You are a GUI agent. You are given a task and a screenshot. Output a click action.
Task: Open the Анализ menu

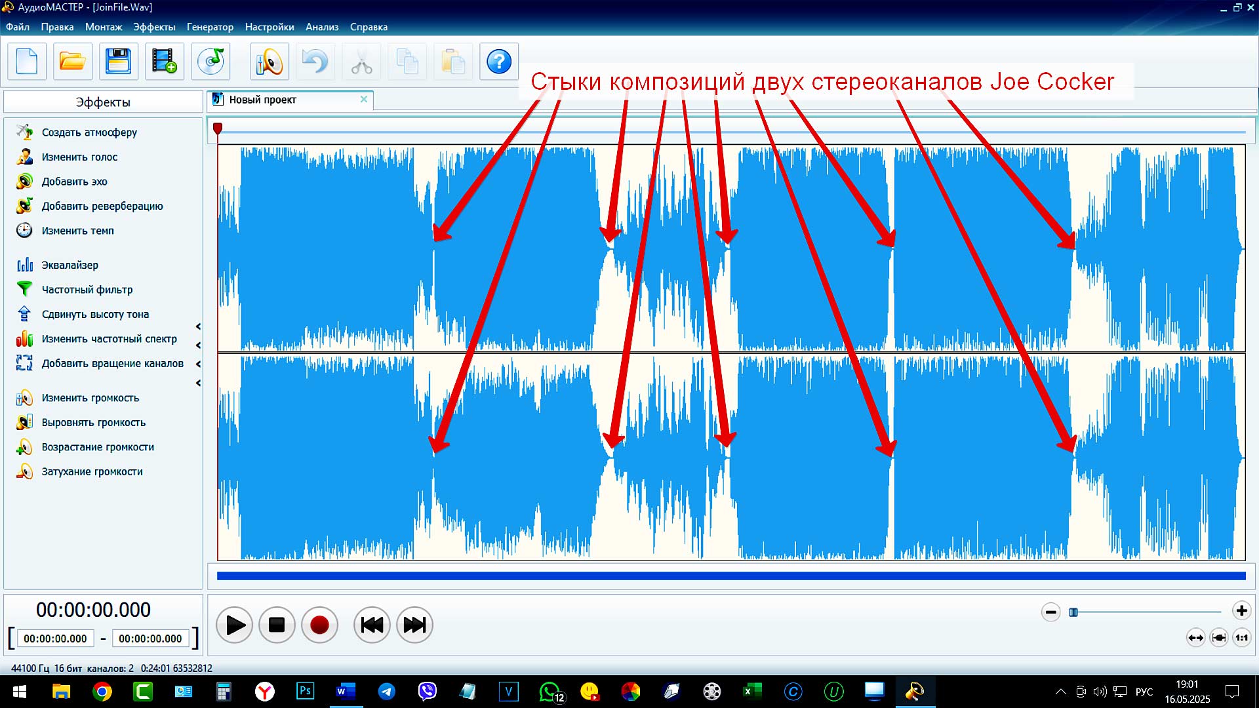coord(322,27)
